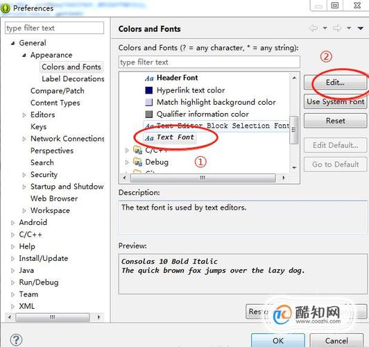369x347 pixels.
Task: Click the Text Font Aa icon
Action: click(149, 137)
